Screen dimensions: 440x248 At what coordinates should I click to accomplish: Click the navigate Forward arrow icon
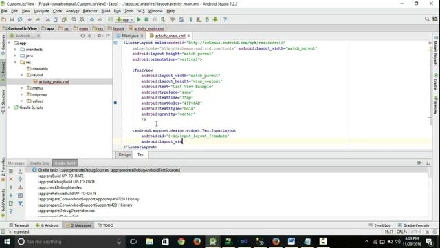coord(100,19)
